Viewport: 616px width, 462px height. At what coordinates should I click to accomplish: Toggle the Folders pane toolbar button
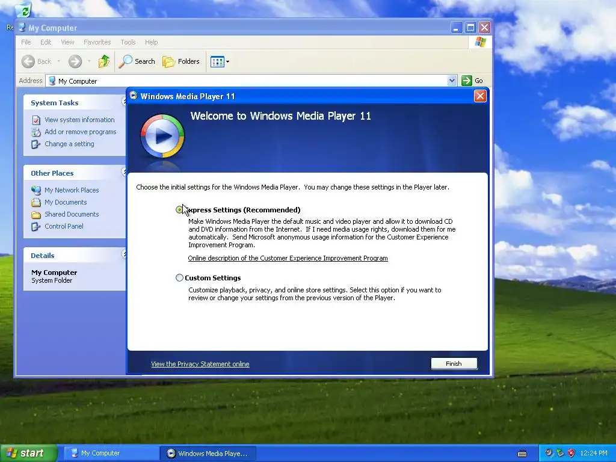[x=180, y=61]
